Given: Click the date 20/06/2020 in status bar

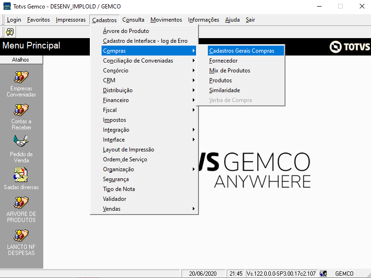Looking at the screenshot, I should point(203,274).
